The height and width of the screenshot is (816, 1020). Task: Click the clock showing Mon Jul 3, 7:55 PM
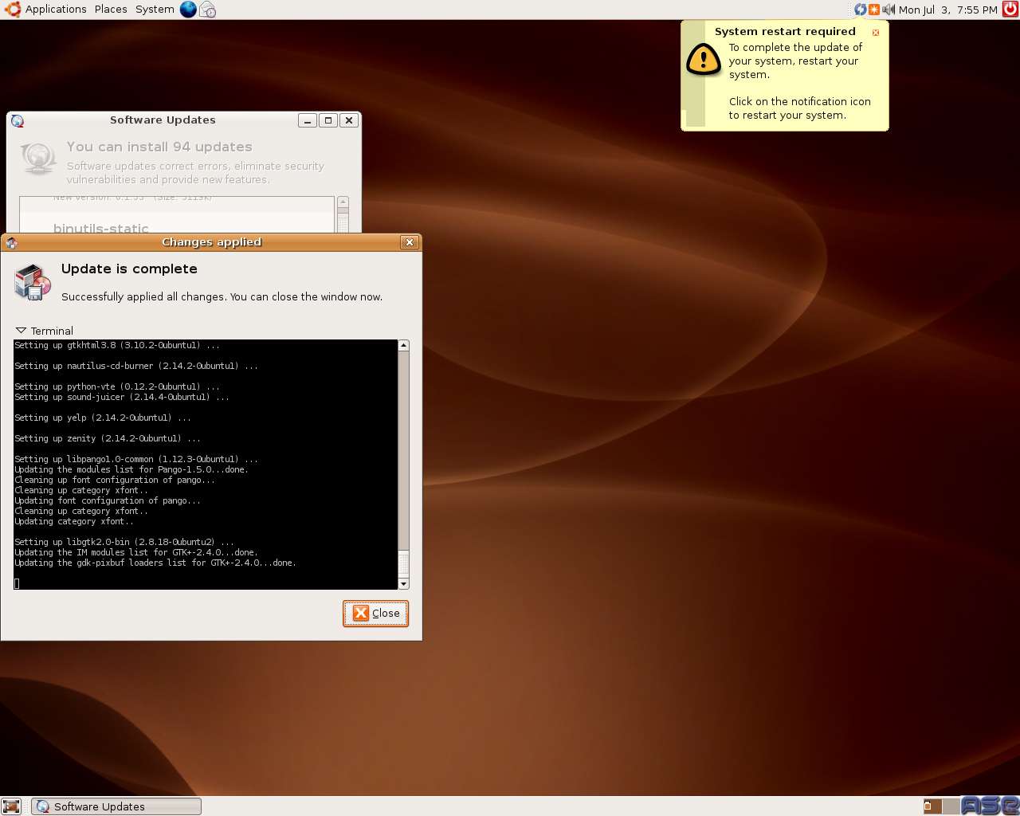coord(948,10)
